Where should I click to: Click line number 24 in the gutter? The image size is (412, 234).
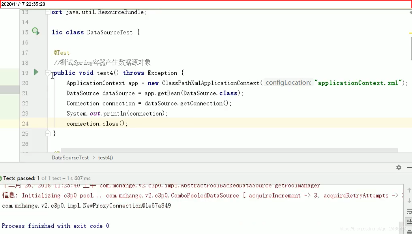[25, 123]
